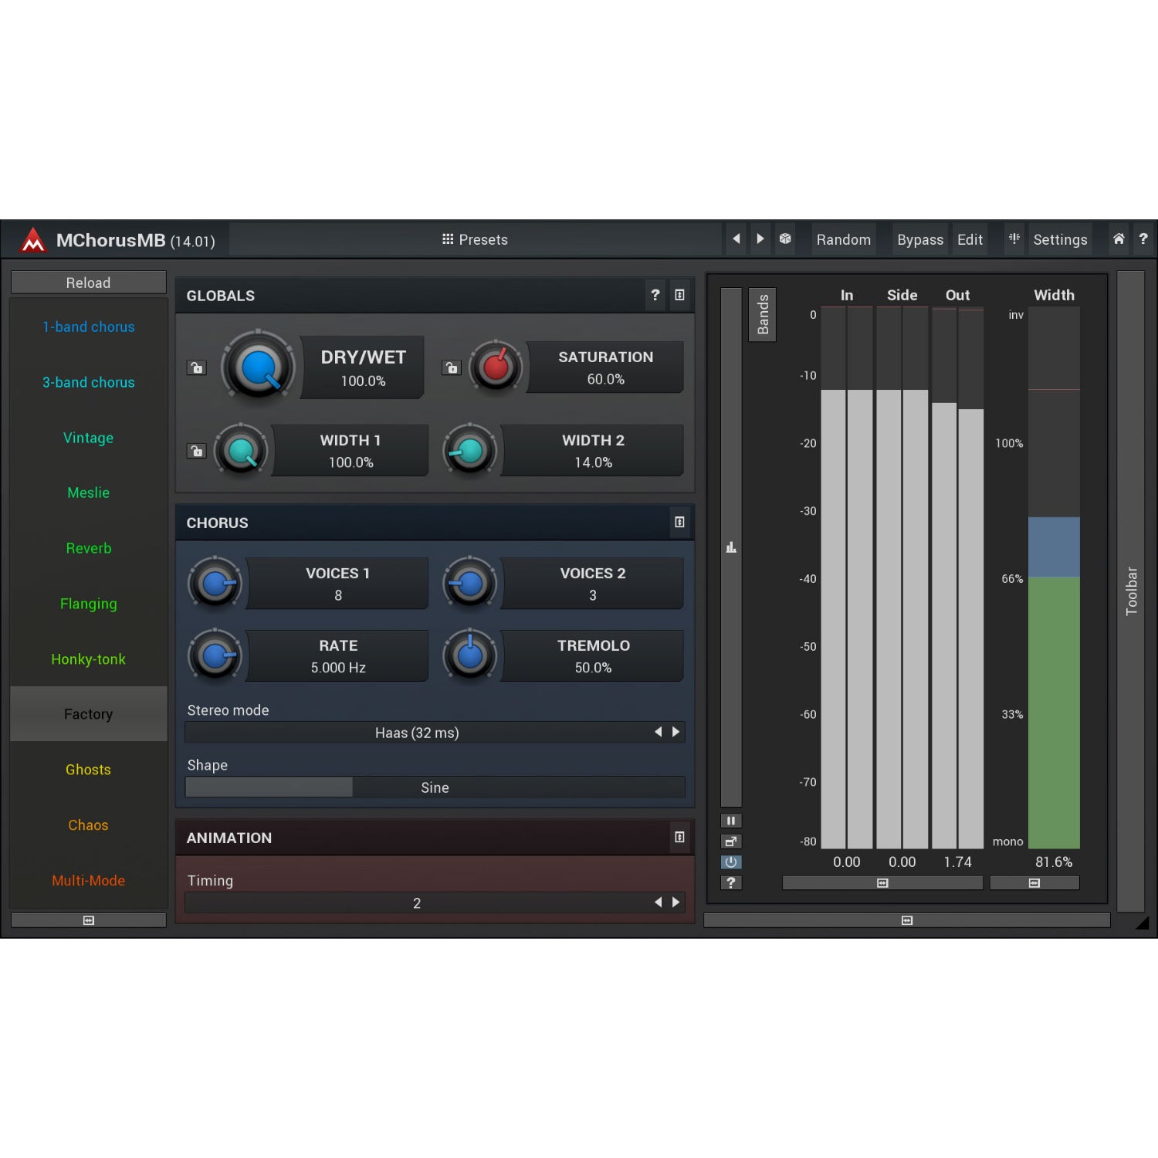The height and width of the screenshot is (1158, 1158).
Task: Collapse the Animation panel
Action: [679, 837]
